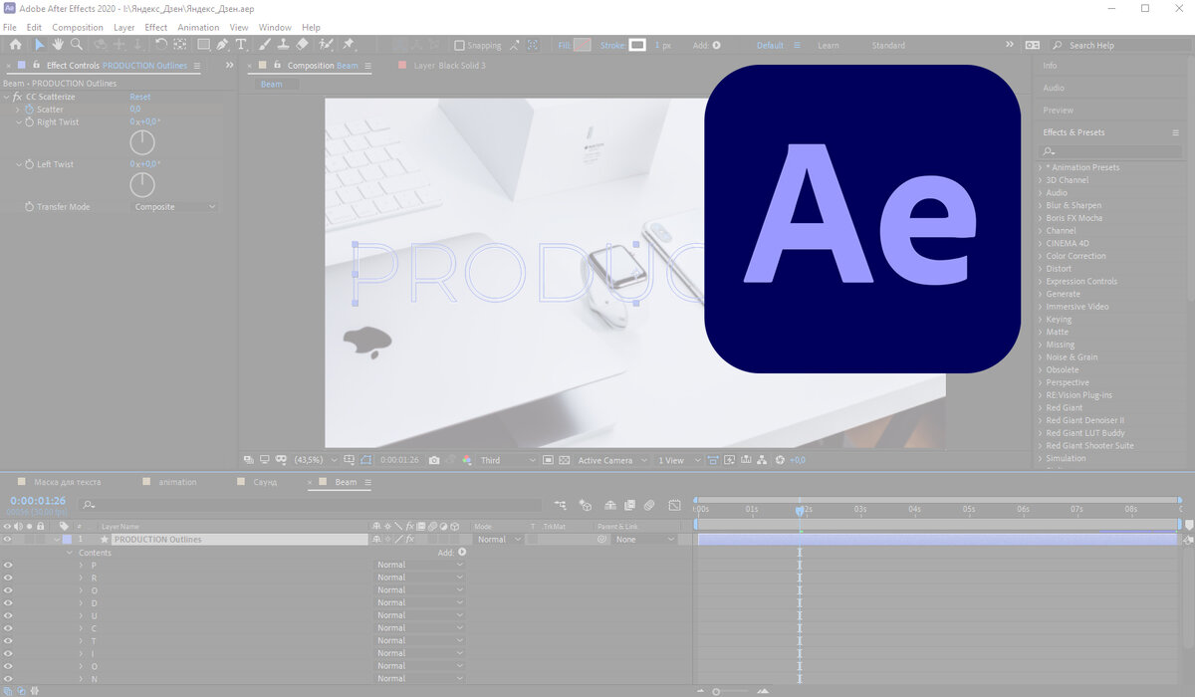Switch to the animation timeline tab

[178, 482]
